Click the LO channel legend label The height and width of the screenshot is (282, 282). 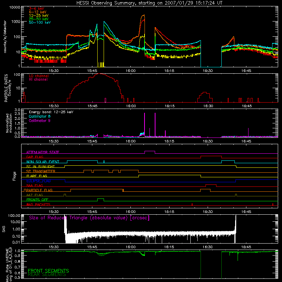(x=39, y=76)
